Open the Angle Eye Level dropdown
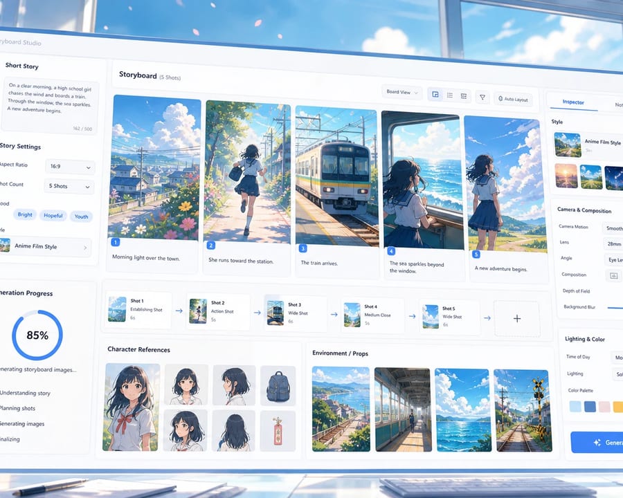 (614, 260)
